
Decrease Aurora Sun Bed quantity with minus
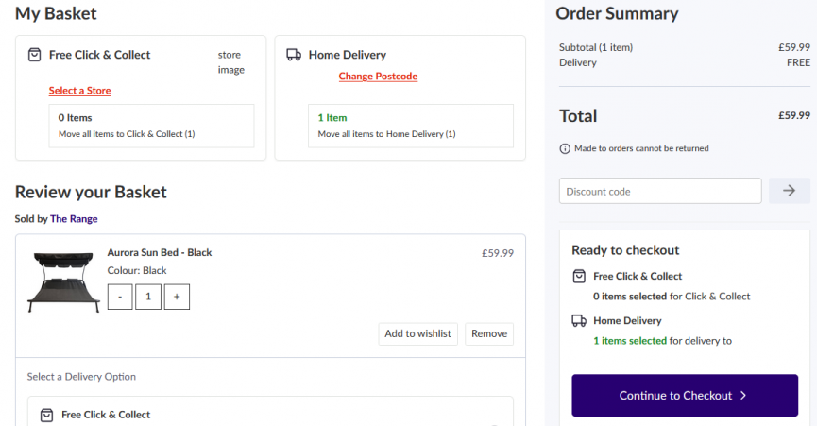(120, 297)
